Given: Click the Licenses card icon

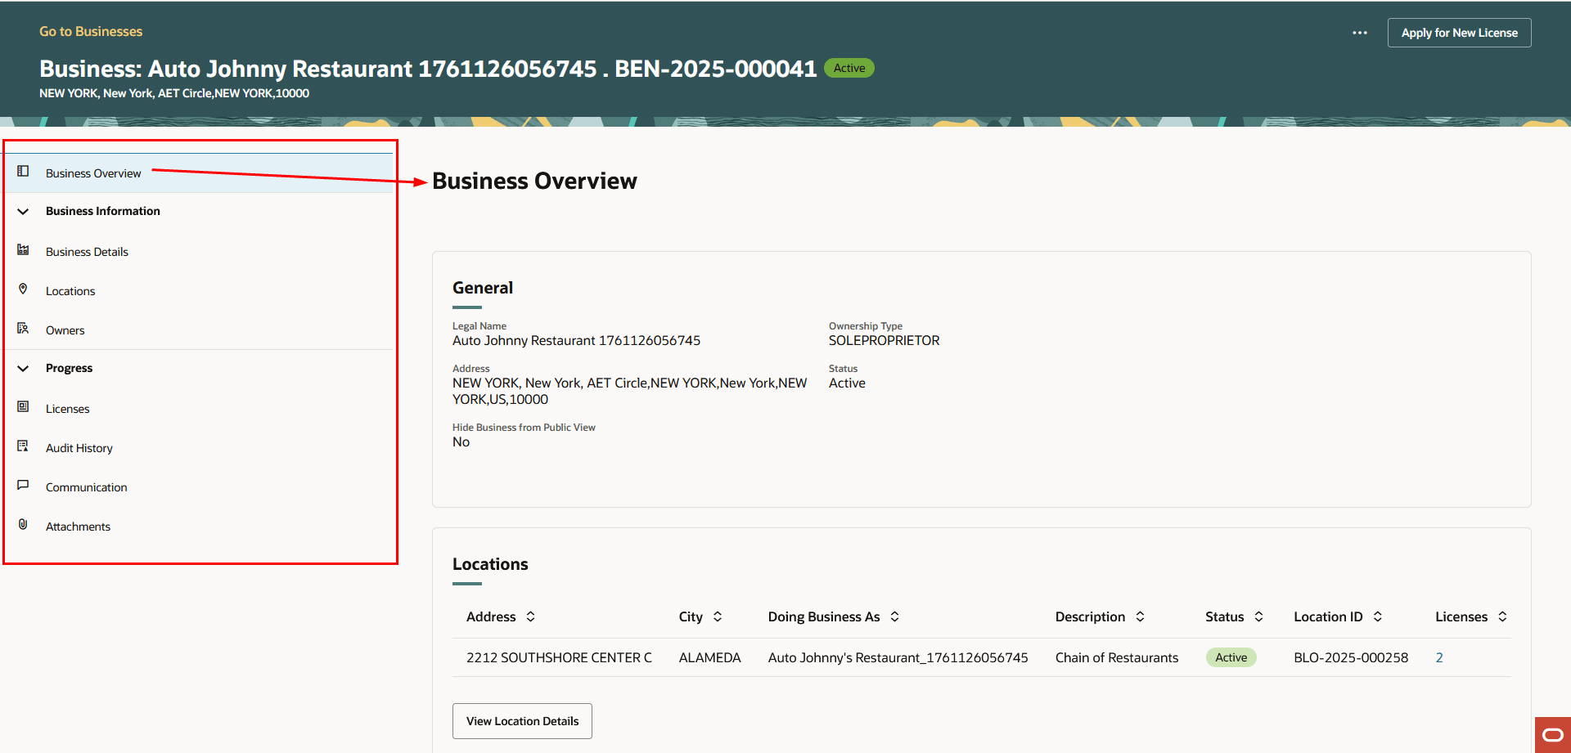Looking at the screenshot, I should coord(22,408).
